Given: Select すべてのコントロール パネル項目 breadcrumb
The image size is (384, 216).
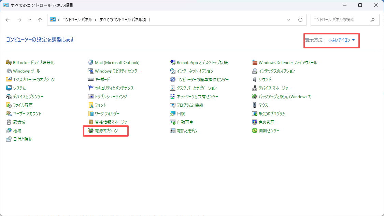Looking at the screenshot, I should coord(125,19).
